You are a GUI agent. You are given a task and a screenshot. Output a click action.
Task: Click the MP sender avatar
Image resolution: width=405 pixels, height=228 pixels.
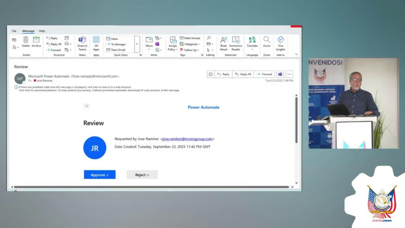[x=20, y=79]
